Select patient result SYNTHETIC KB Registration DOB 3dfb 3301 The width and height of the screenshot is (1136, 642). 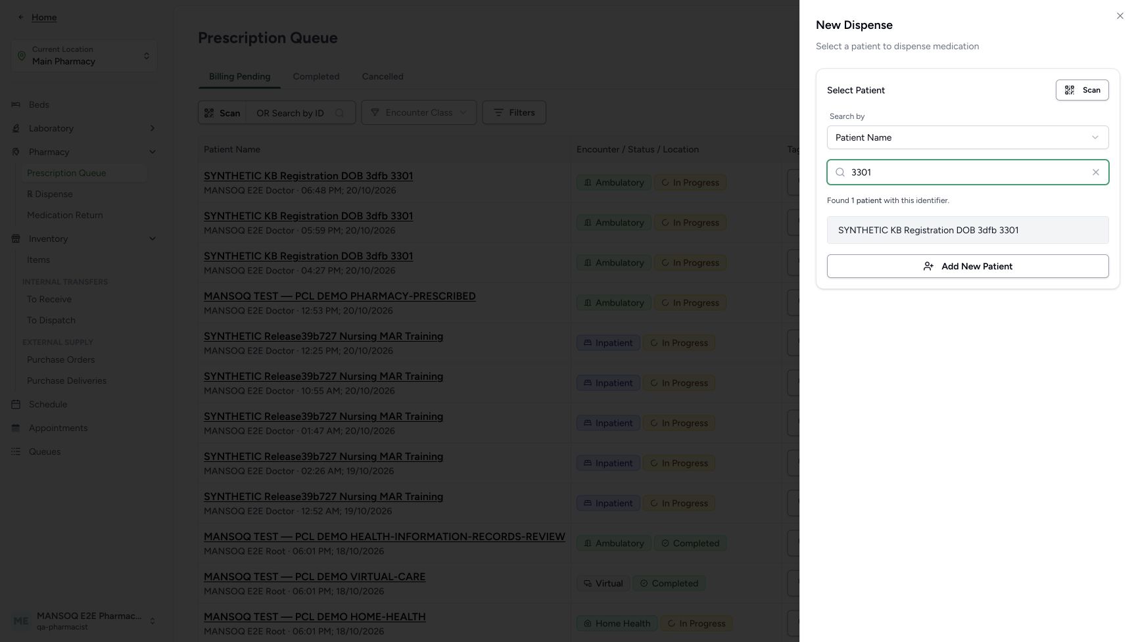point(968,230)
